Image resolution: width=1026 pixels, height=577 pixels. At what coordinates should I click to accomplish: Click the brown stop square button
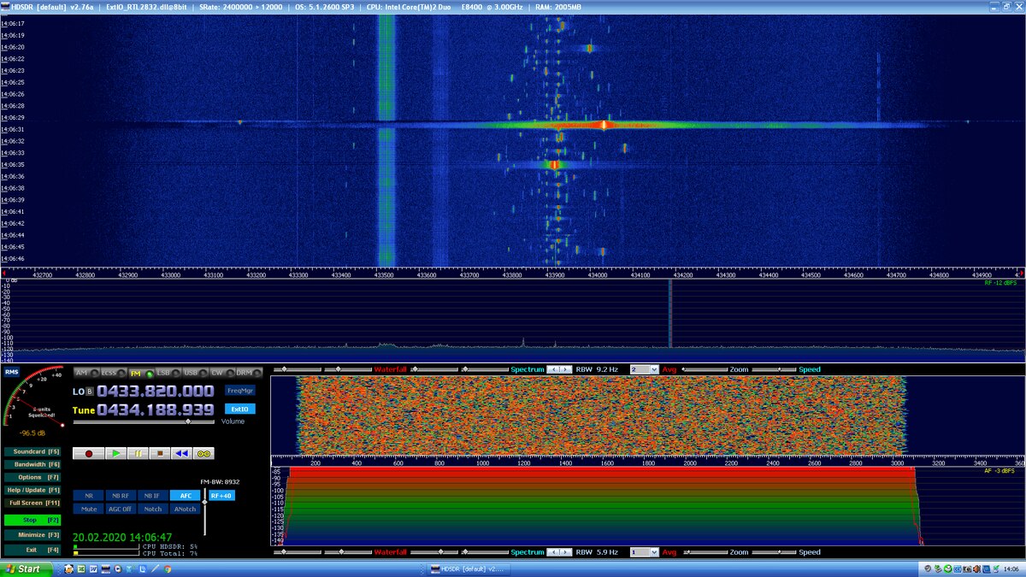click(159, 453)
